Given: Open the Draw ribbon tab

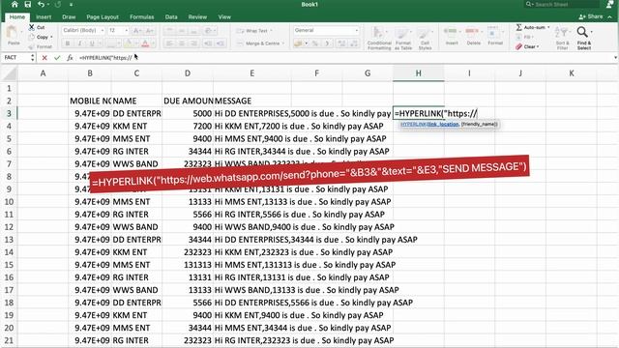Looking at the screenshot, I should pos(69,17).
